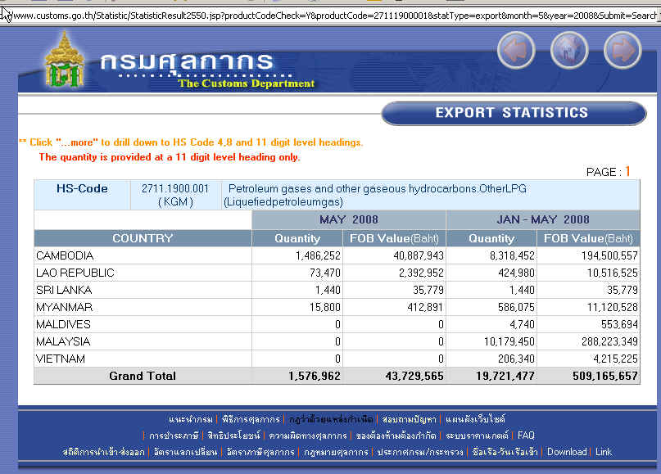Click the MYANMAR country row
Viewport: 661px width, 474px height.
(x=337, y=308)
